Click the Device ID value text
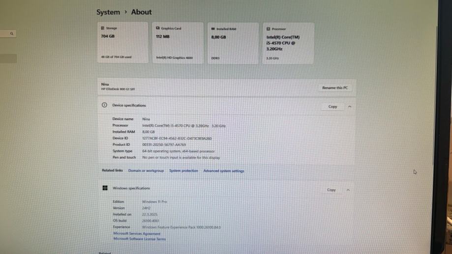452x254 pixels. click(177, 139)
